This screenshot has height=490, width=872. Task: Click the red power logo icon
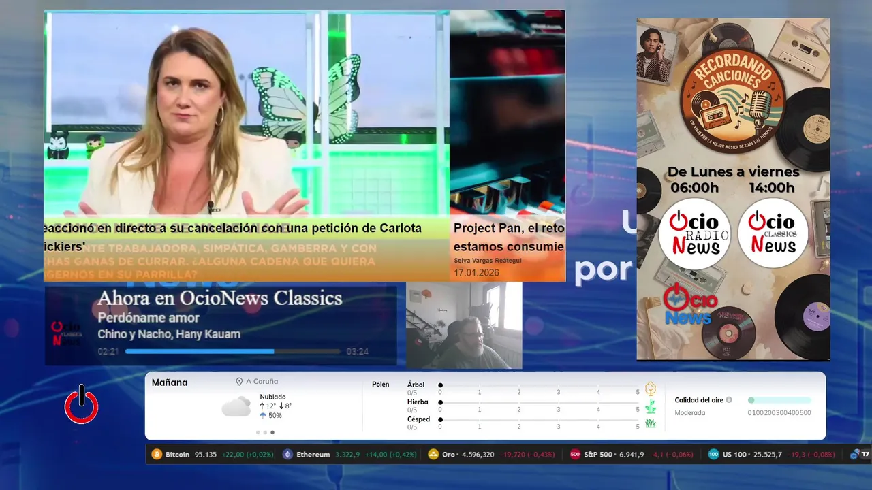[82, 405]
